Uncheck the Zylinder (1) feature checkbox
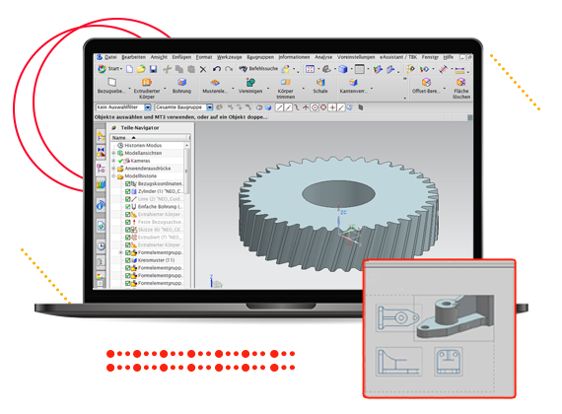Viewport: 562px width, 414px height. [127, 191]
